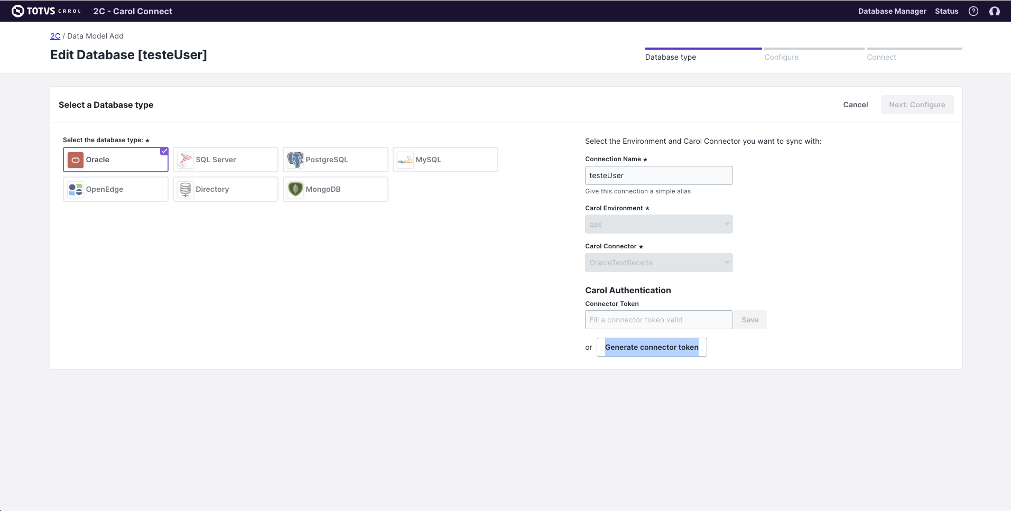Focus the Connector Token input field

(658, 320)
